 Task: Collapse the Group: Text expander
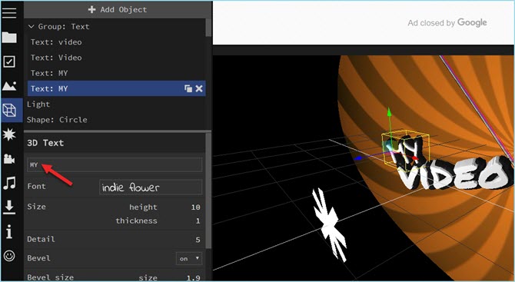coord(32,27)
